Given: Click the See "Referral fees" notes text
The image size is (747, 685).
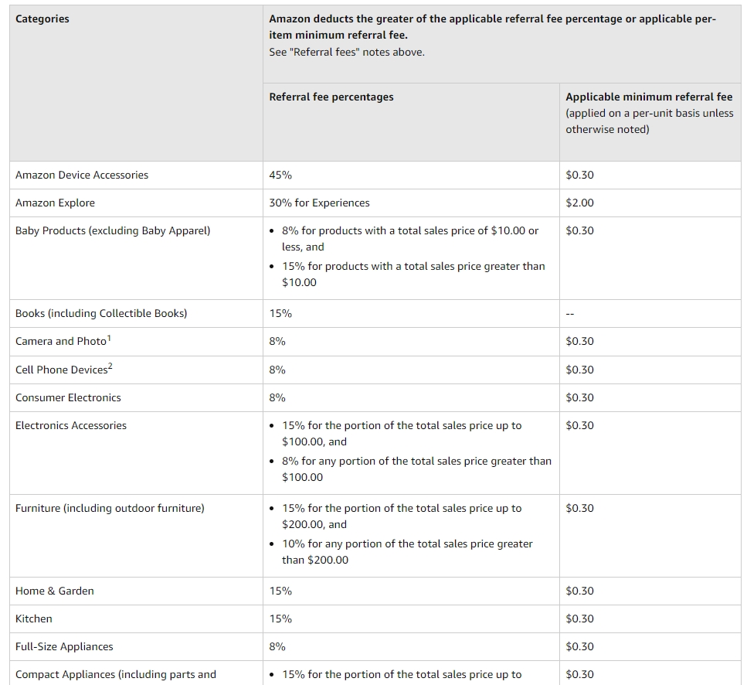Looking at the screenshot, I should point(346,52).
